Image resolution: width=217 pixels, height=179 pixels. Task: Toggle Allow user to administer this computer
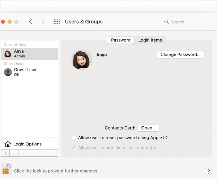pos(74,148)
